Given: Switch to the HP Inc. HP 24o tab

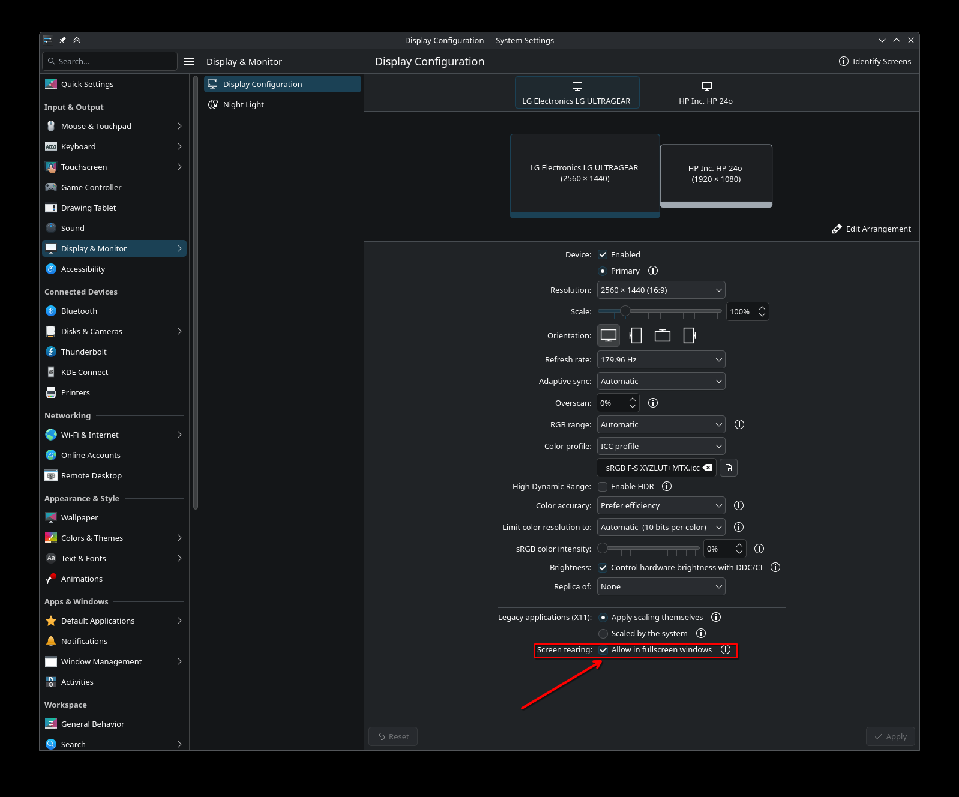Looking at the screenshot, I should 706,93.
